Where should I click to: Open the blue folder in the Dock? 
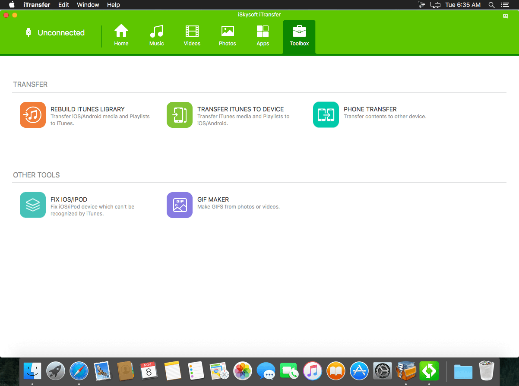coord(463,371)
